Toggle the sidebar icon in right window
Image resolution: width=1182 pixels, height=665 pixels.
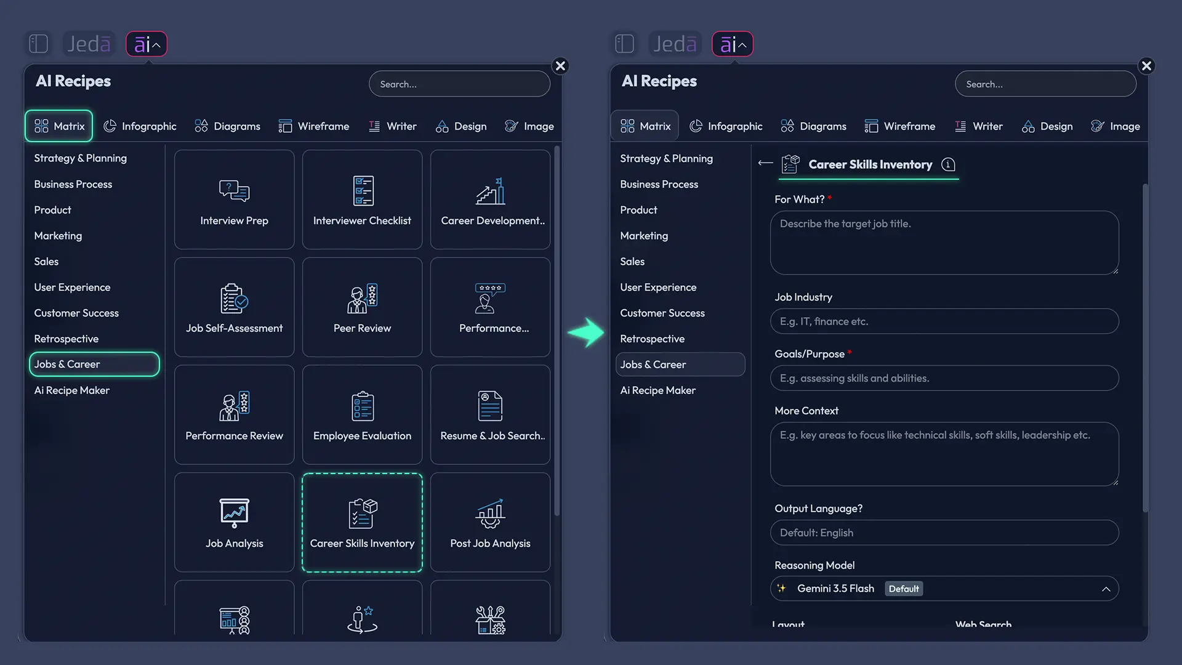pyautogui.click(x=624, y=44)
